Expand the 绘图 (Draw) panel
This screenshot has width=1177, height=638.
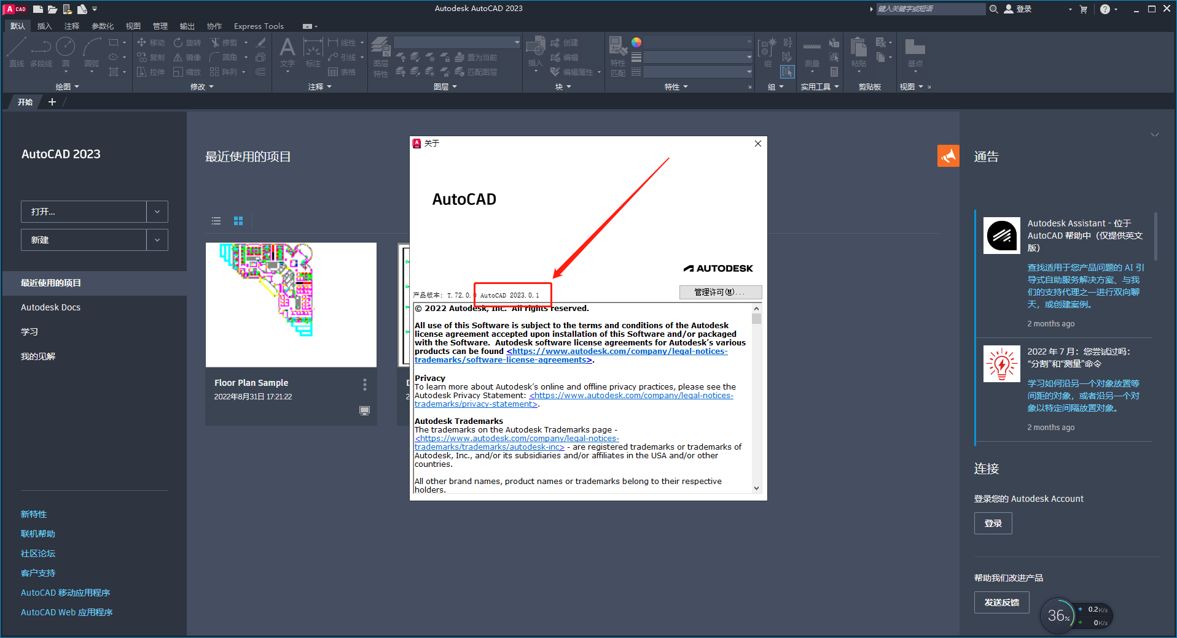(x=68, y=87)
